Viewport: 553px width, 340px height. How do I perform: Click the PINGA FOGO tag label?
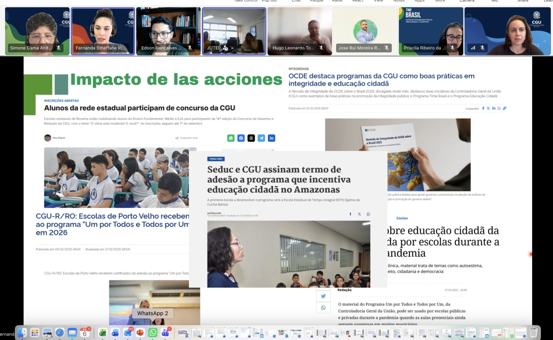[x=216, y=159]
